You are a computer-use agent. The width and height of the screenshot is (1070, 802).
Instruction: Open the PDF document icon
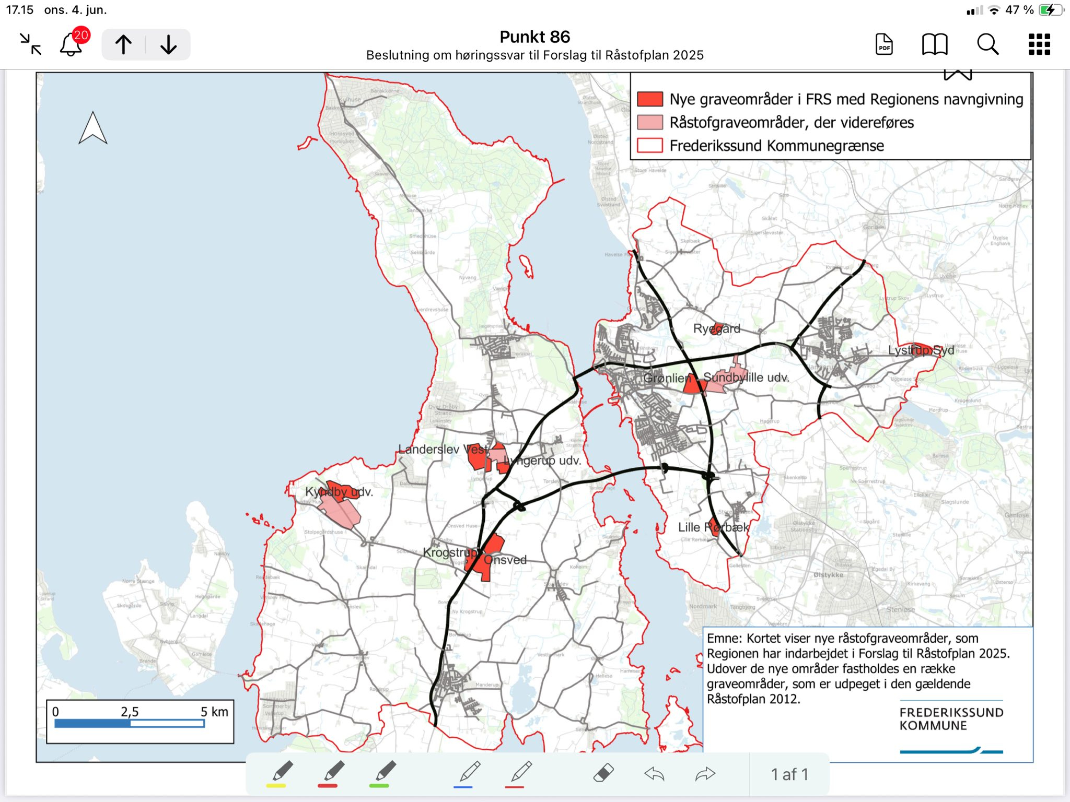point(884,44)
